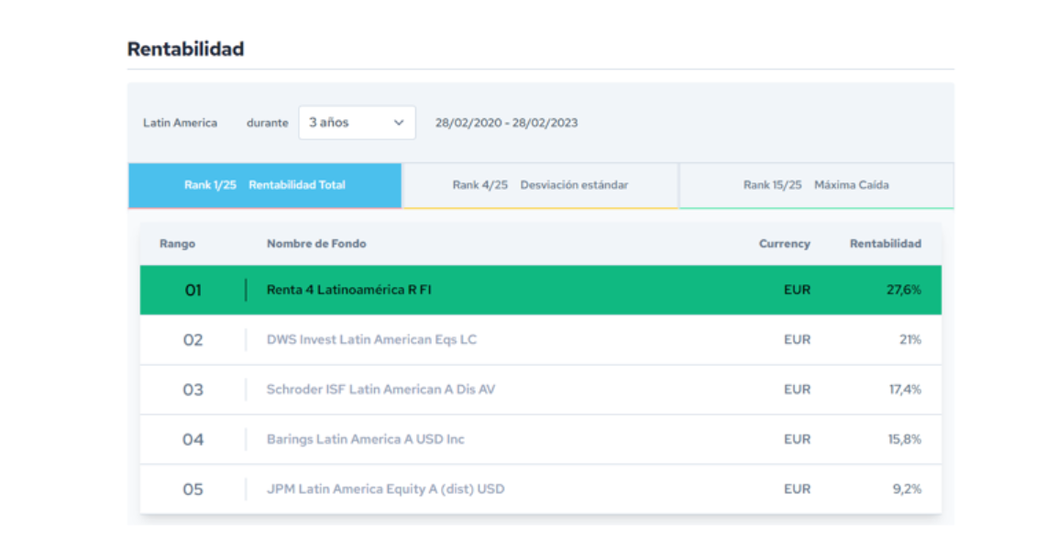1058x539 pixels.
Task: Open the '3 años' period dropdown
Action: pos(356,123)
